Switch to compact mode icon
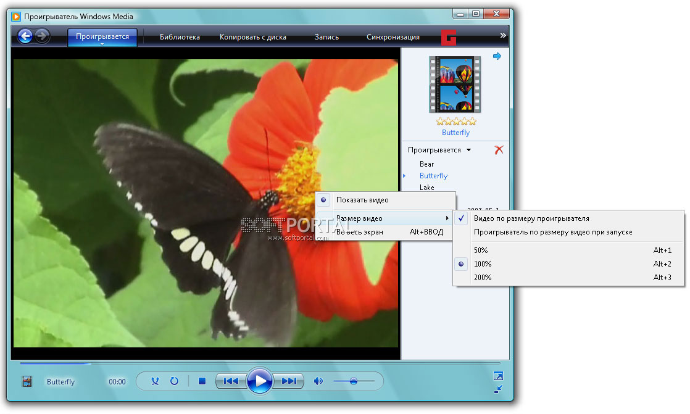The image size is (690, 414). click(x=498, y=389)
